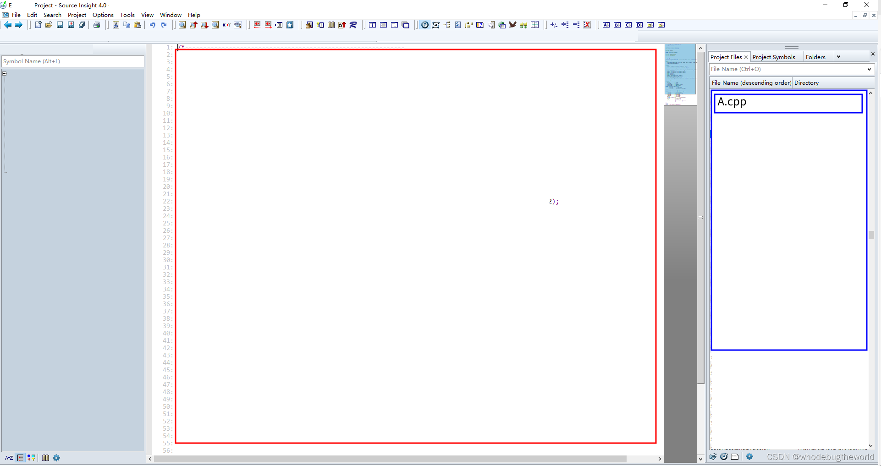Viewport: 881px width, 466px height.
Task: Click the X-Y replace icon
Action: pyautogui.click(x=226, y=25)
